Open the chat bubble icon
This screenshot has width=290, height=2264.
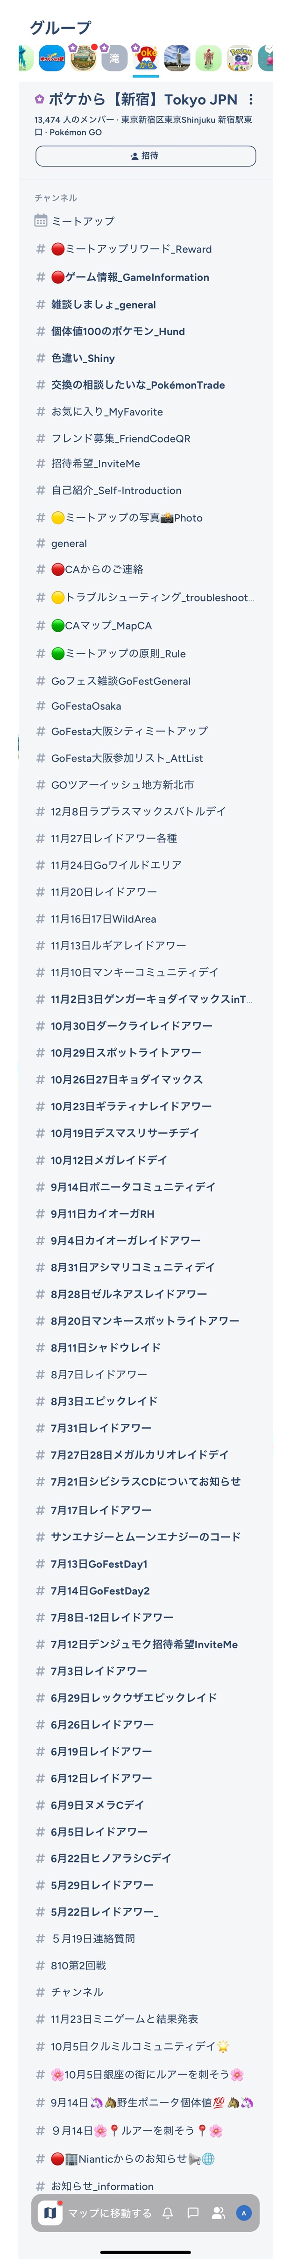coord(192,2212)
